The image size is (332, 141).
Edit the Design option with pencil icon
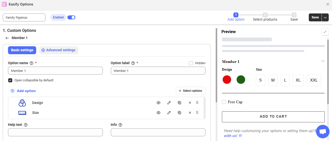[169, 103]
